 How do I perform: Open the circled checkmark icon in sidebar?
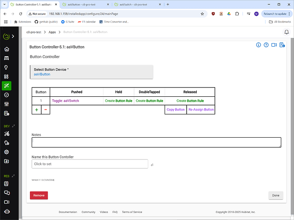[x=7, y=95]
